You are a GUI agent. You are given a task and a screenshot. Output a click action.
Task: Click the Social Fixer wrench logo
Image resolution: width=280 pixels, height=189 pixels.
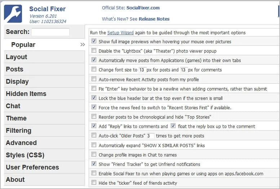pyautogui.click(x=13, y=14)
